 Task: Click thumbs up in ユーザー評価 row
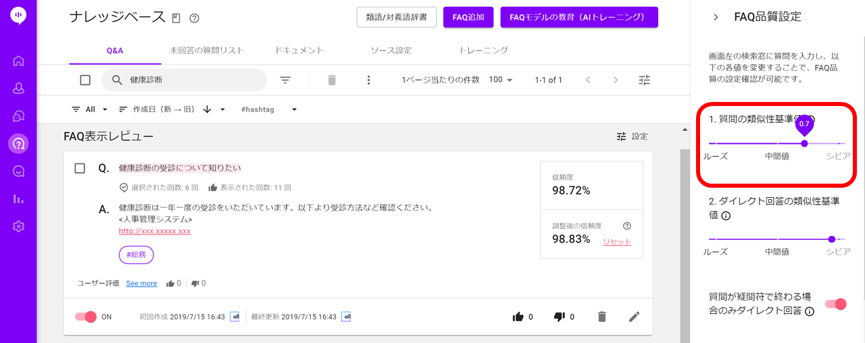click(x=170, y=284)
